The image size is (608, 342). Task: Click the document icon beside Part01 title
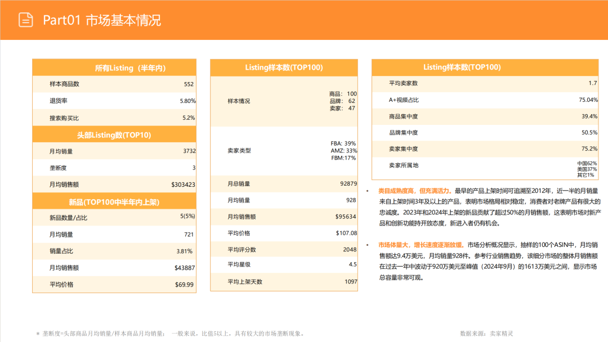25,20
